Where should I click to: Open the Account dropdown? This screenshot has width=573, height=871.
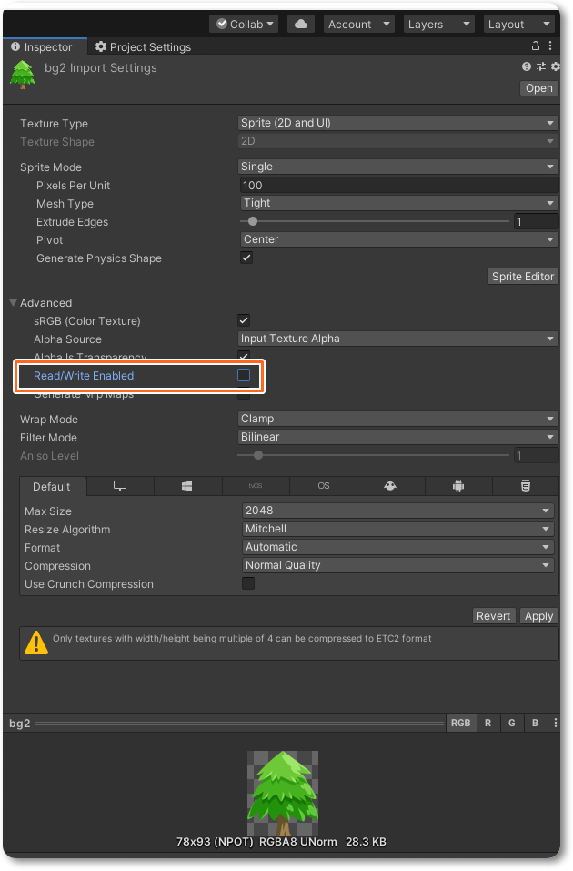click(358, 24)
